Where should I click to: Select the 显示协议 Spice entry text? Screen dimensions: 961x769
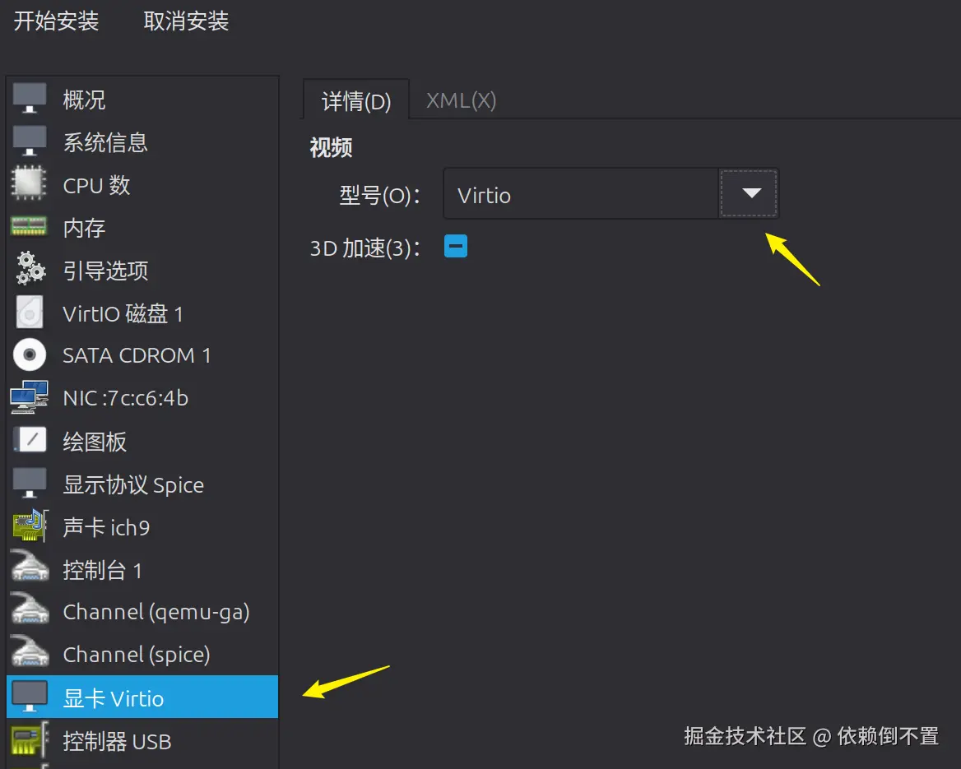point(133,484)
